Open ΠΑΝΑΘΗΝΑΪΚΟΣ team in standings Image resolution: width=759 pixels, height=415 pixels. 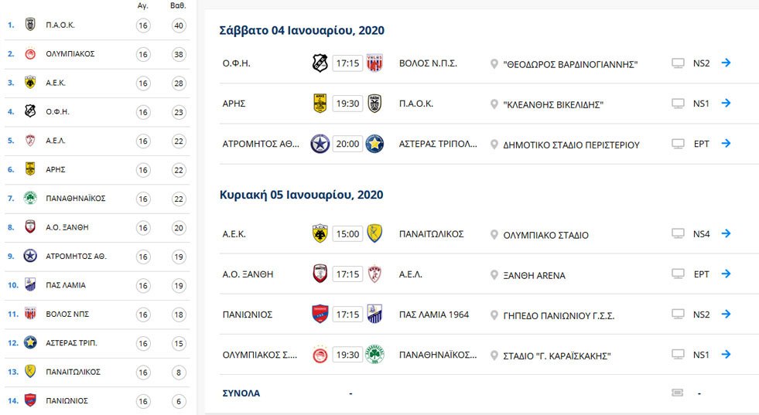click(x=76, y=199)
